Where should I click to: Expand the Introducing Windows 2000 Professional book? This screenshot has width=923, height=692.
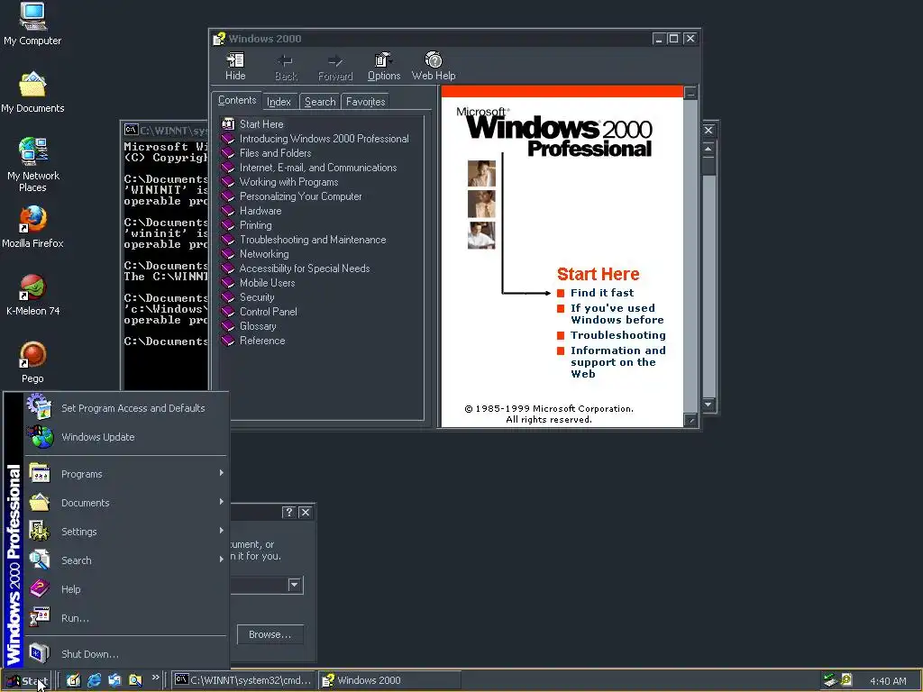click(228, 138)
